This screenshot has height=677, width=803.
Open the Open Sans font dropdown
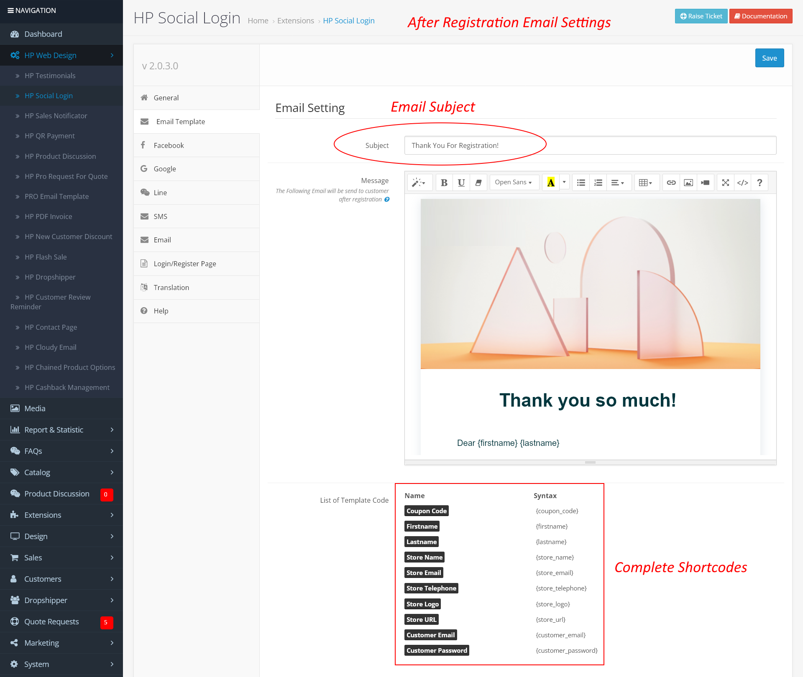pyautogui.click(x=514, y=183)
